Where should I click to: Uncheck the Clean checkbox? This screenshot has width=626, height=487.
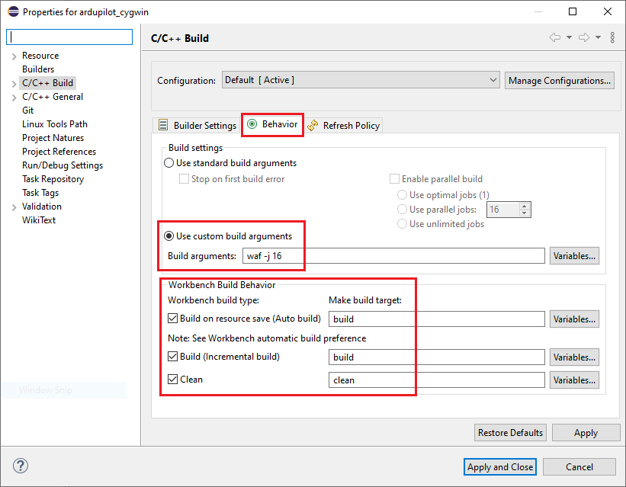point(173,380)
